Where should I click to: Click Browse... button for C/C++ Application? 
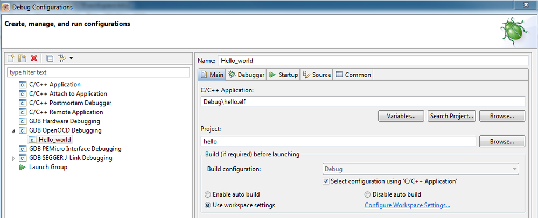pyautogui.click(x=502, y=116)
